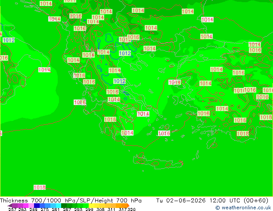Click the legend value 275
This screenshot has height=211, width=273.
[45, 209]
